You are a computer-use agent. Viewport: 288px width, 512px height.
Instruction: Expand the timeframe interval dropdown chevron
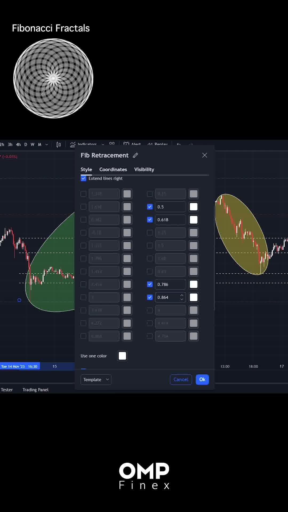point(47,145)
